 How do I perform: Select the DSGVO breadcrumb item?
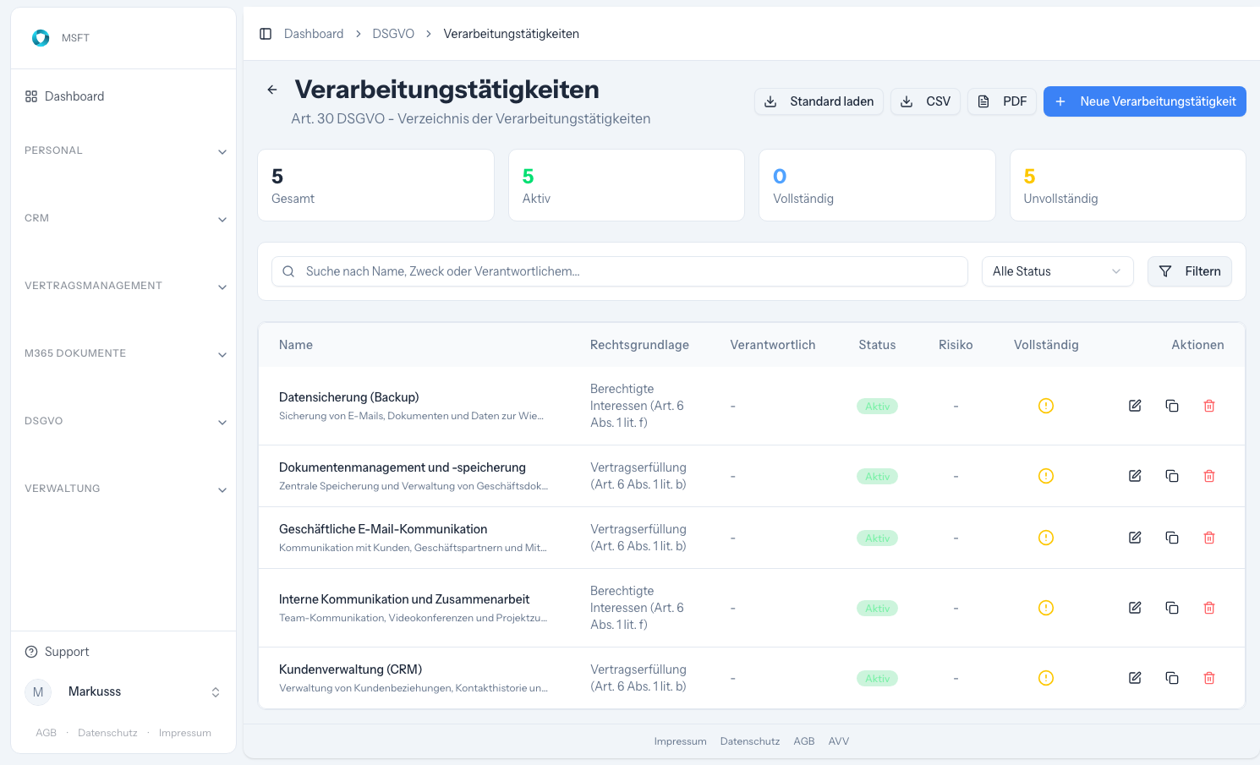393,34
